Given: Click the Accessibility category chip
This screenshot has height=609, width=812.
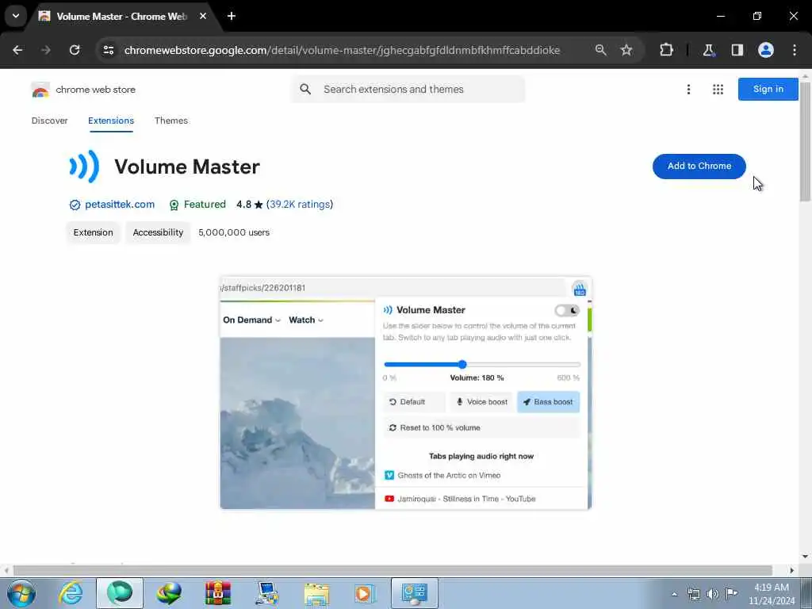Looking at the screenshot, I should point(158,232).
